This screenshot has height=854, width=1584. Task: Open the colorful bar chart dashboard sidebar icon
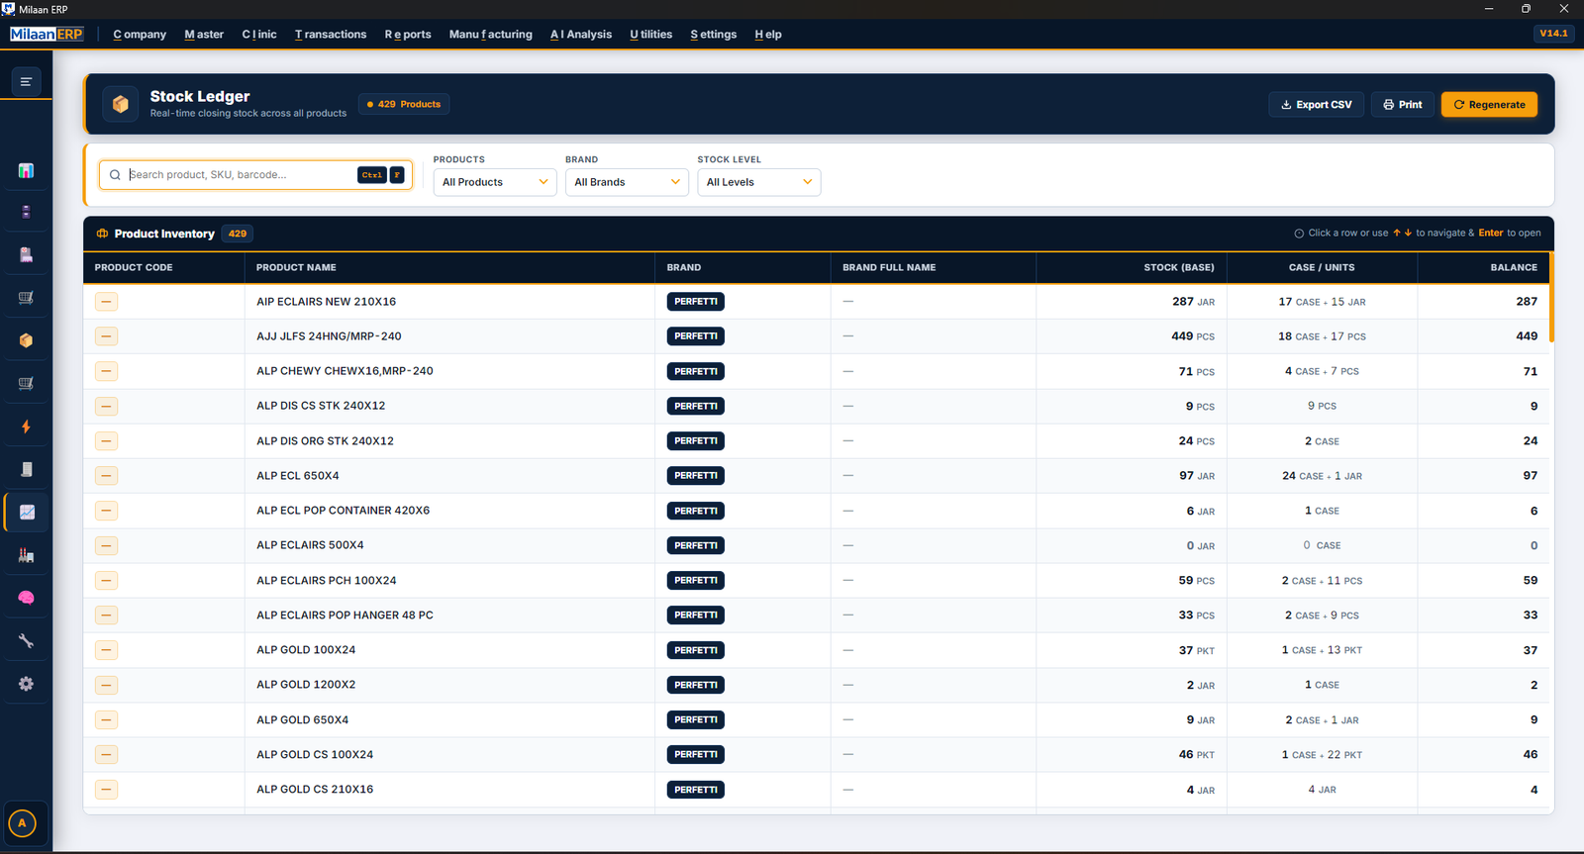26,170
